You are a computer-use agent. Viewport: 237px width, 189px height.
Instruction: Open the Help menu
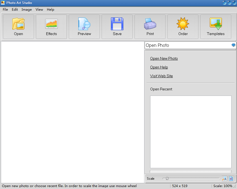coord(50,10)
